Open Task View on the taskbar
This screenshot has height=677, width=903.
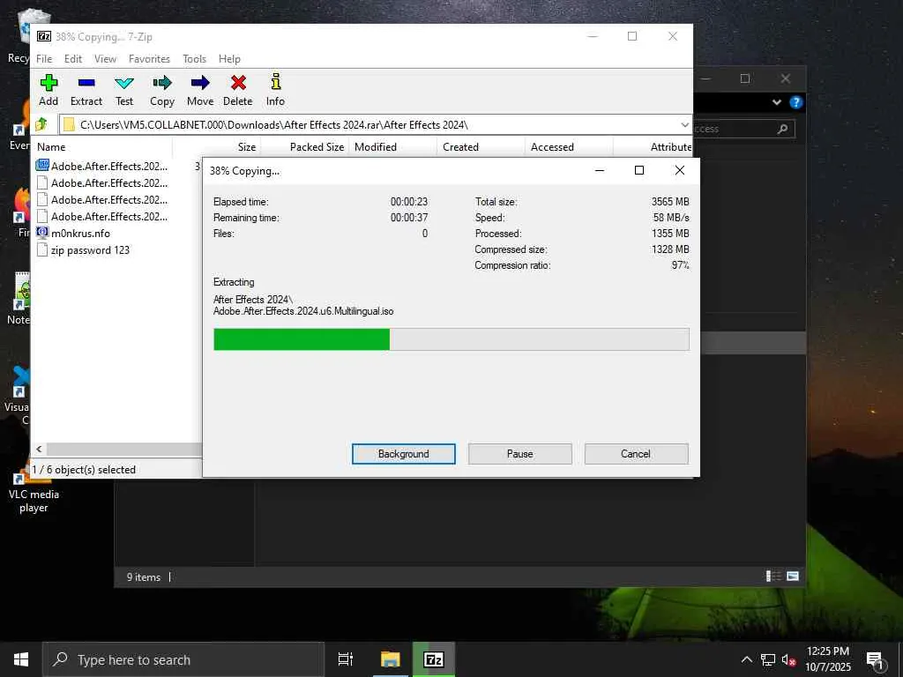pos(346,659)
